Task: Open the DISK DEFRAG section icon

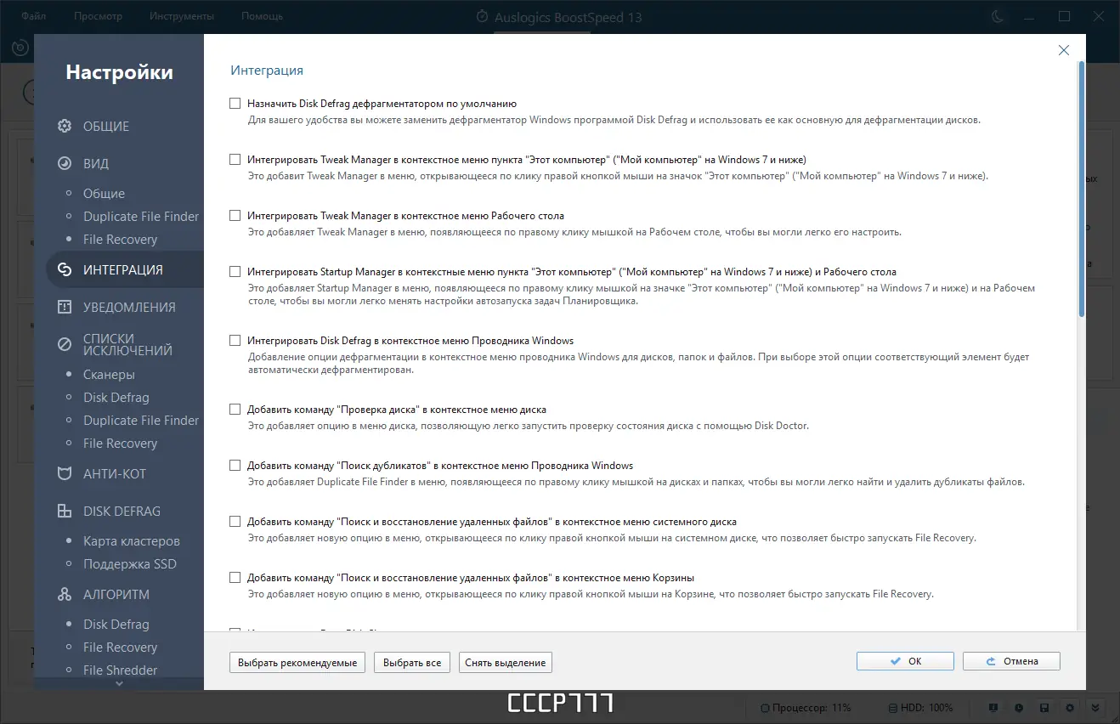Action: (x=65, y=511)
